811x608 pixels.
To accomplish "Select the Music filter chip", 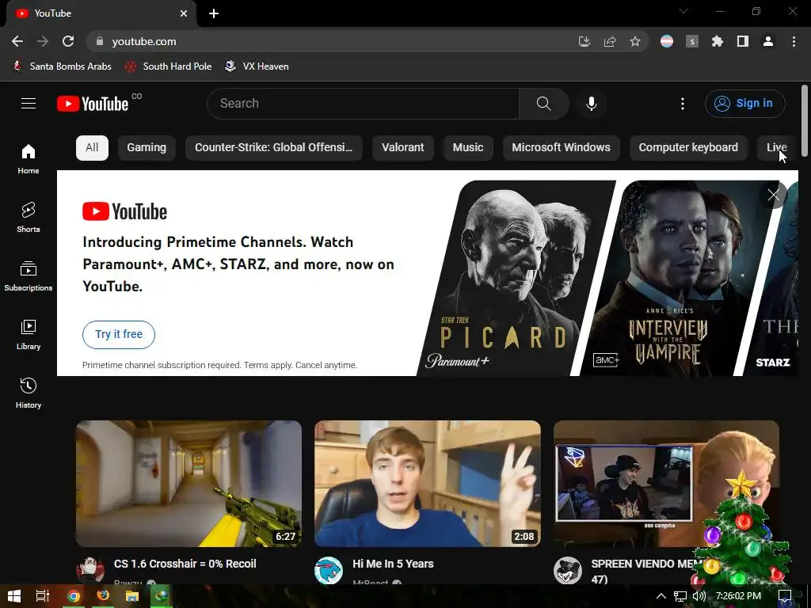I will click(468, 147).
